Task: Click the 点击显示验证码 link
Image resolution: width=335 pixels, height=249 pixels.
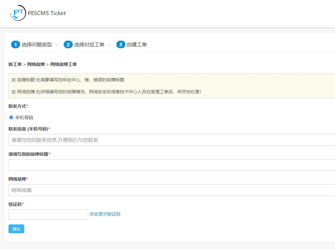Action: 105,214
